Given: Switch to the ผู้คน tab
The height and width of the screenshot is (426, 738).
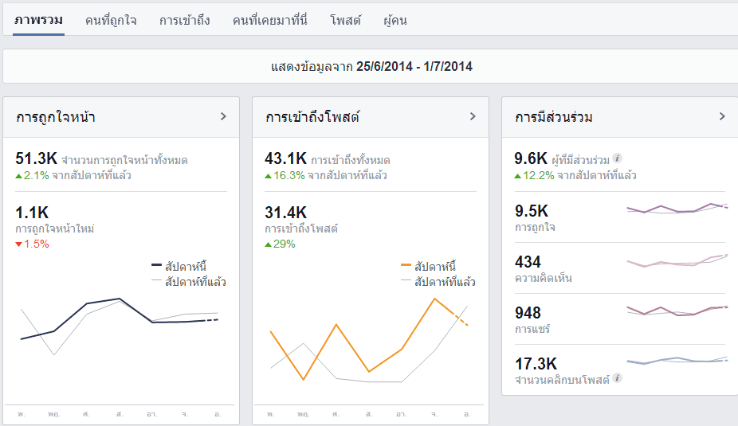Looking at the screenshot, I should point(395,20).
